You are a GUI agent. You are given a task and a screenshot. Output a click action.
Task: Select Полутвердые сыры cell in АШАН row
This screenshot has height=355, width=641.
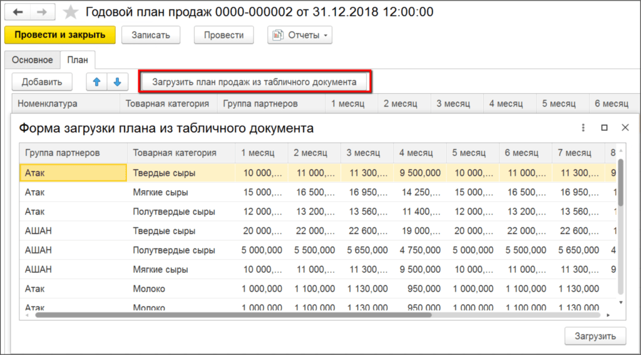[181, 250]
